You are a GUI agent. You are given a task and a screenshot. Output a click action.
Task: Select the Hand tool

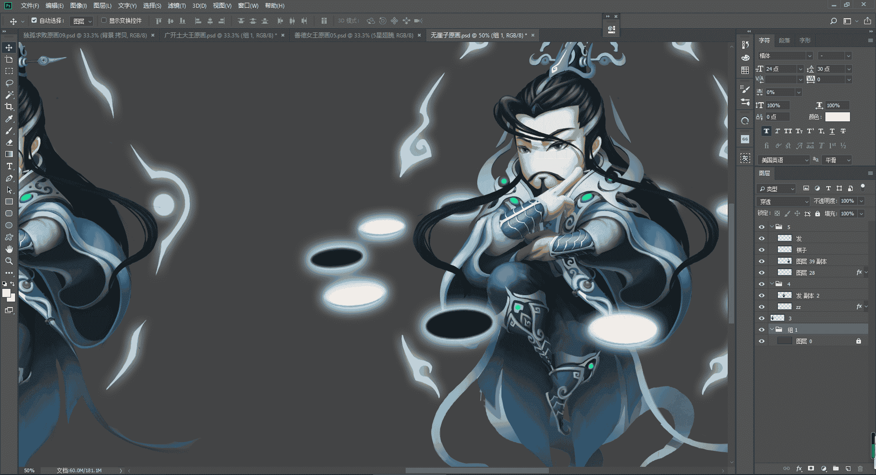(9, 249)
